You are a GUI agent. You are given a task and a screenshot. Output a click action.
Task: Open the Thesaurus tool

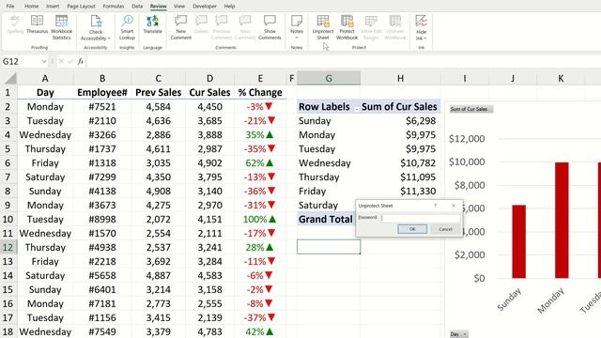[x=37, y=24]
